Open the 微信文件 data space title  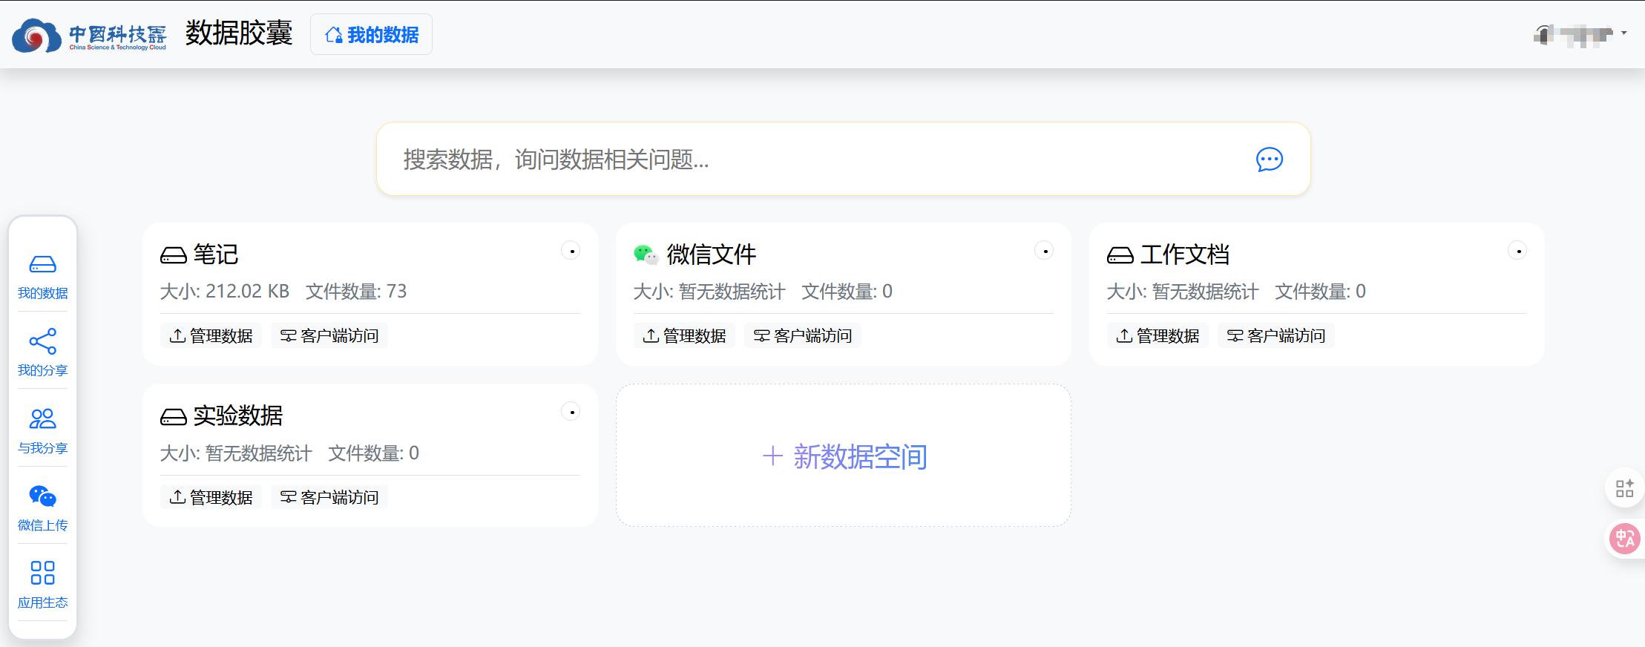[712, 254]
